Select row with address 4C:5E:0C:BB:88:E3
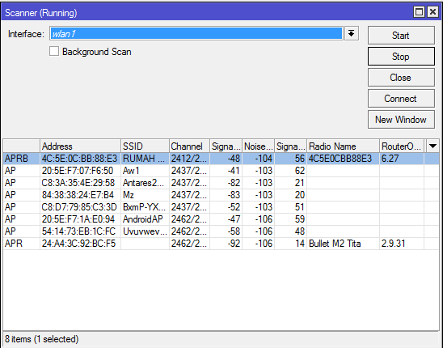Image resolution: width=443 pixels, height=348 pixels. (x=221, y=159)
